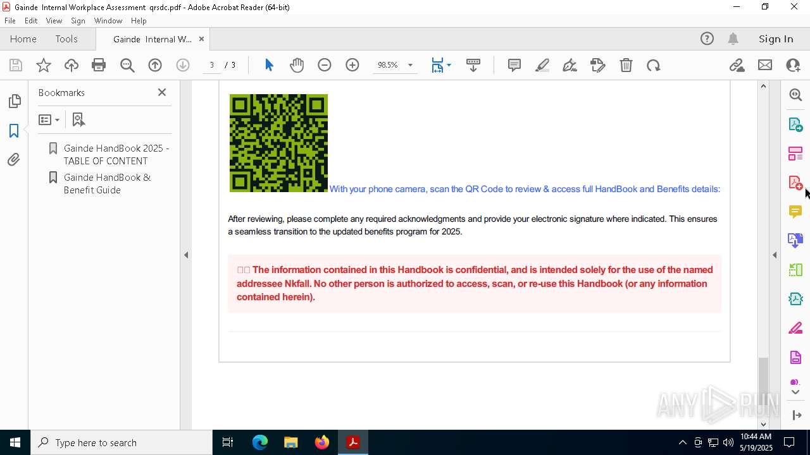Select the Highlight text tool
The image size is (810, 455).
tap(542, 65)
